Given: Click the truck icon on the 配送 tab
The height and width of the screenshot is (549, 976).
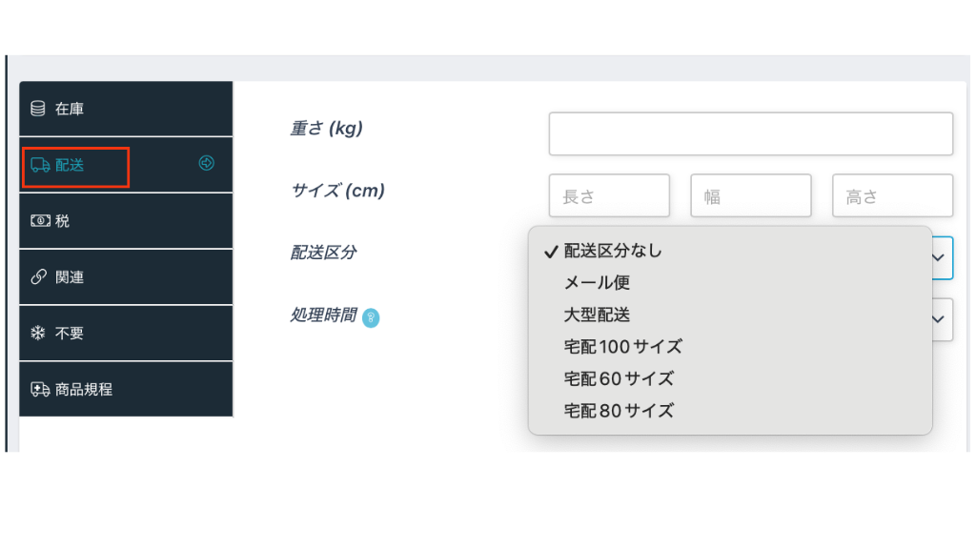Looking at the screenshot, I should (x=38, y=164).
